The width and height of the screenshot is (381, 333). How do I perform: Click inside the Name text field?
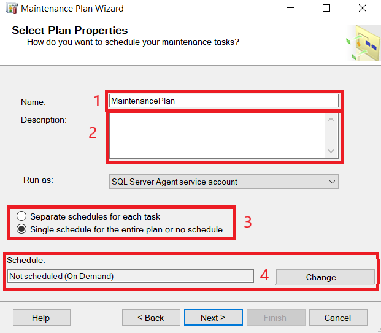pyautogui.click(x=223, y=101)
